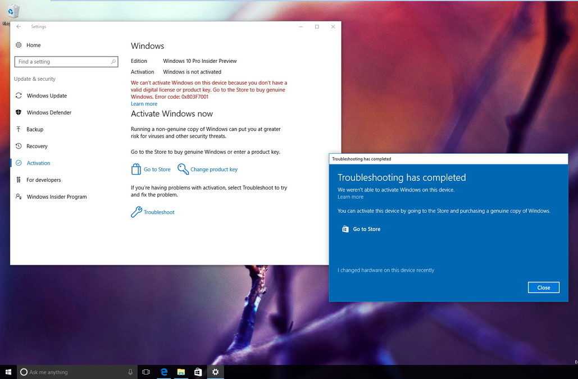Click Learn more in troubleshooting dialog
The width and height of the screenshot is (578, 379).
[351, 197]
